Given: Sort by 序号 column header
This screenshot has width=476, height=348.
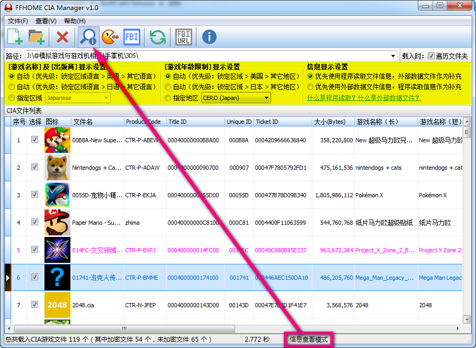Looking at the screenshot, I should (19, 122).
